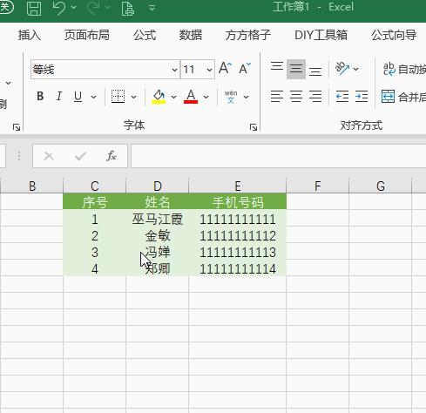Expand the phonetic guide options arrow
426x413 pixels.
coord(246,97)
